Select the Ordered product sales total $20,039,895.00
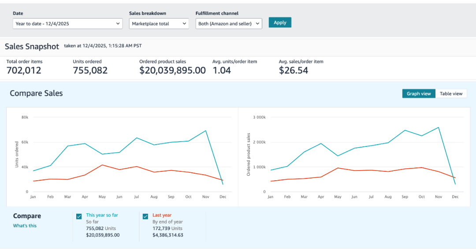This screenshot has width=476, height=249. pyautogui.click(x=172, y=70)
